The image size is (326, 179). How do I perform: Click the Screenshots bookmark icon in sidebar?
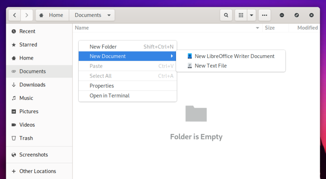14,155
